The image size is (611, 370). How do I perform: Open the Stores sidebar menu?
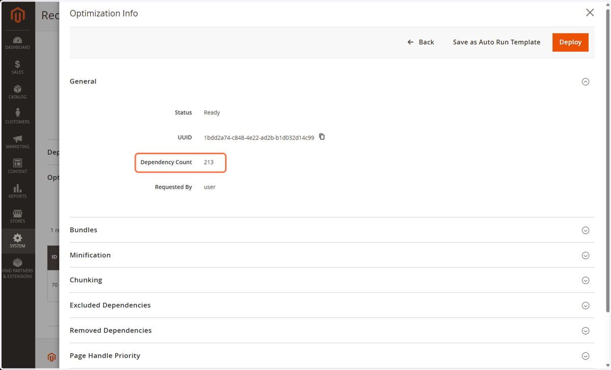click(17, 216)
